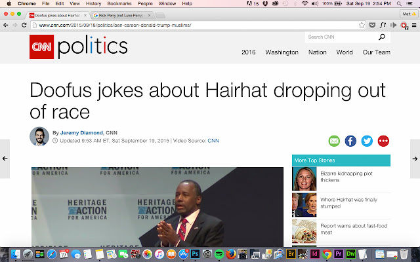
Task: Open the Bookmarks menu
Action: (x=119, y=3)
